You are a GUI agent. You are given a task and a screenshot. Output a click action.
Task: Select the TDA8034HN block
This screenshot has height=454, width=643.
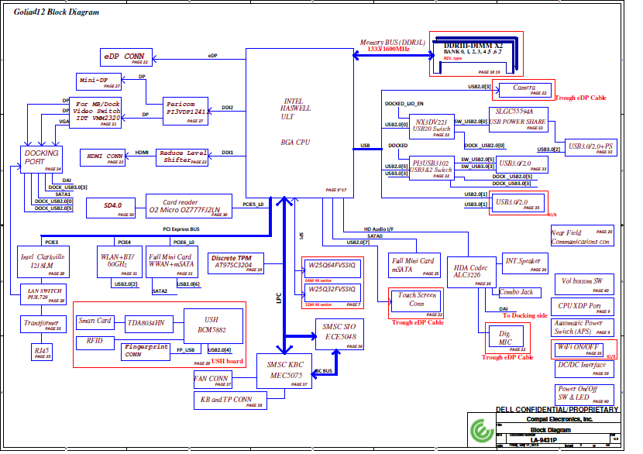[x=149, y=324]
